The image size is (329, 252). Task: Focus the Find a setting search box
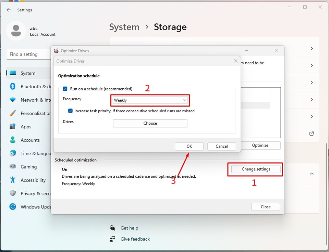[28, 54]
